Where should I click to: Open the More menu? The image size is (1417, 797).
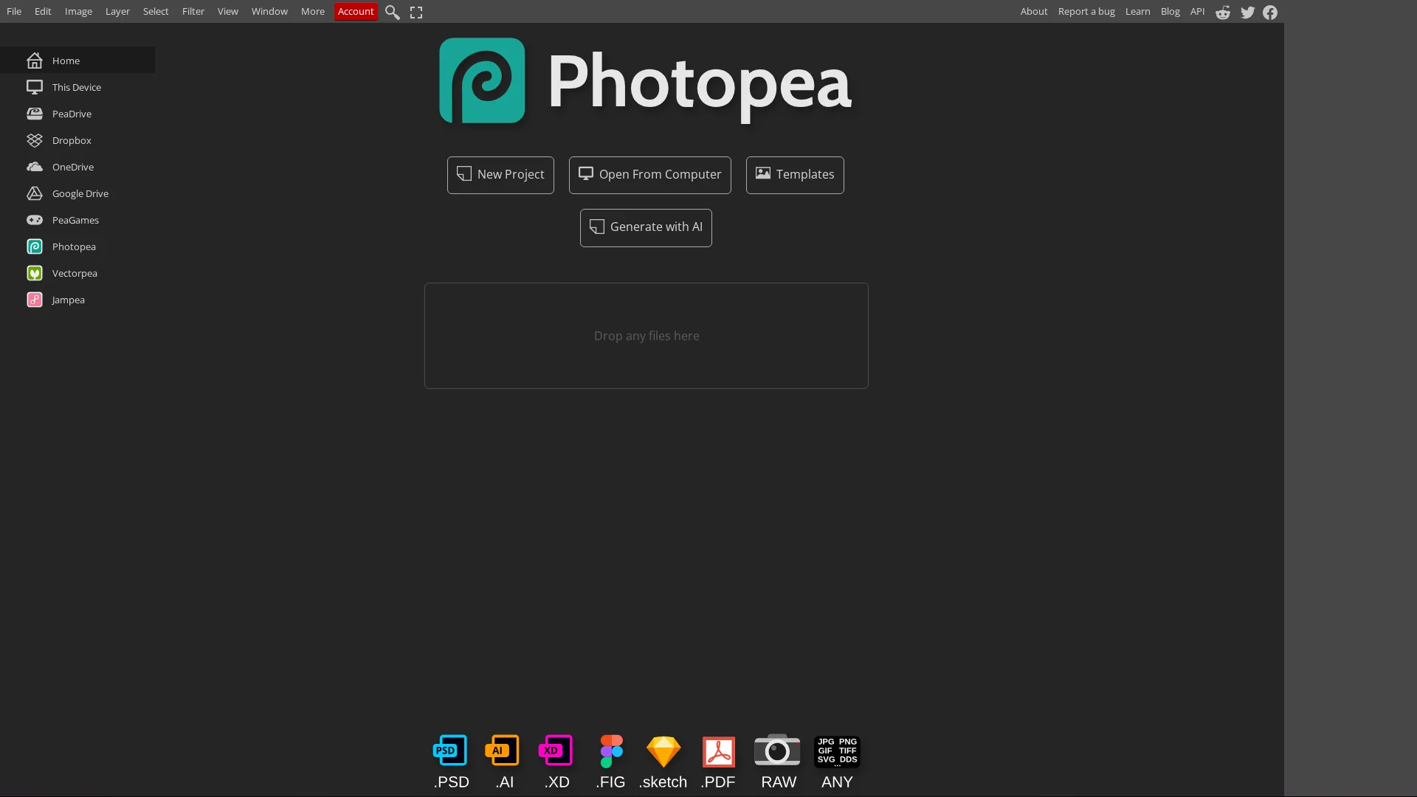pos(313,12)
